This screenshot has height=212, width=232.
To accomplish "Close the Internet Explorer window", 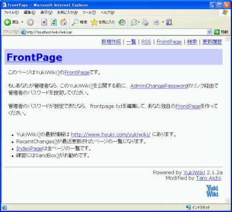I will (227, 5).
